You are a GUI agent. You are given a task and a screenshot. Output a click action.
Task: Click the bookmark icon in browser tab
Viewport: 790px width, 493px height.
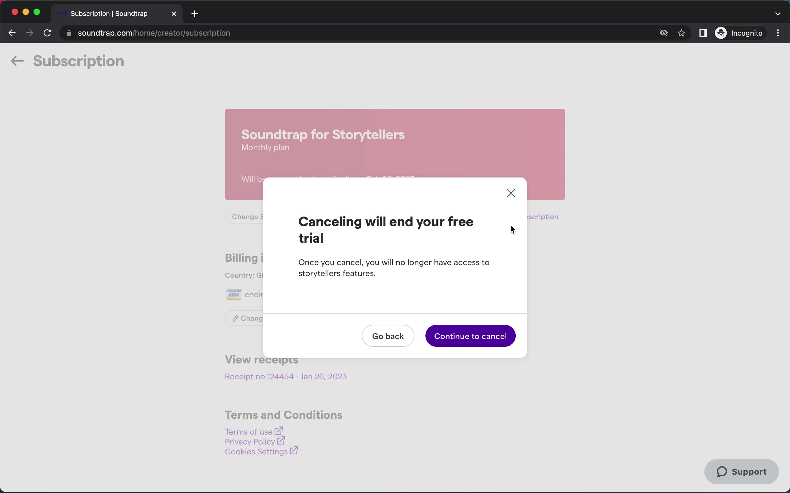681,33
